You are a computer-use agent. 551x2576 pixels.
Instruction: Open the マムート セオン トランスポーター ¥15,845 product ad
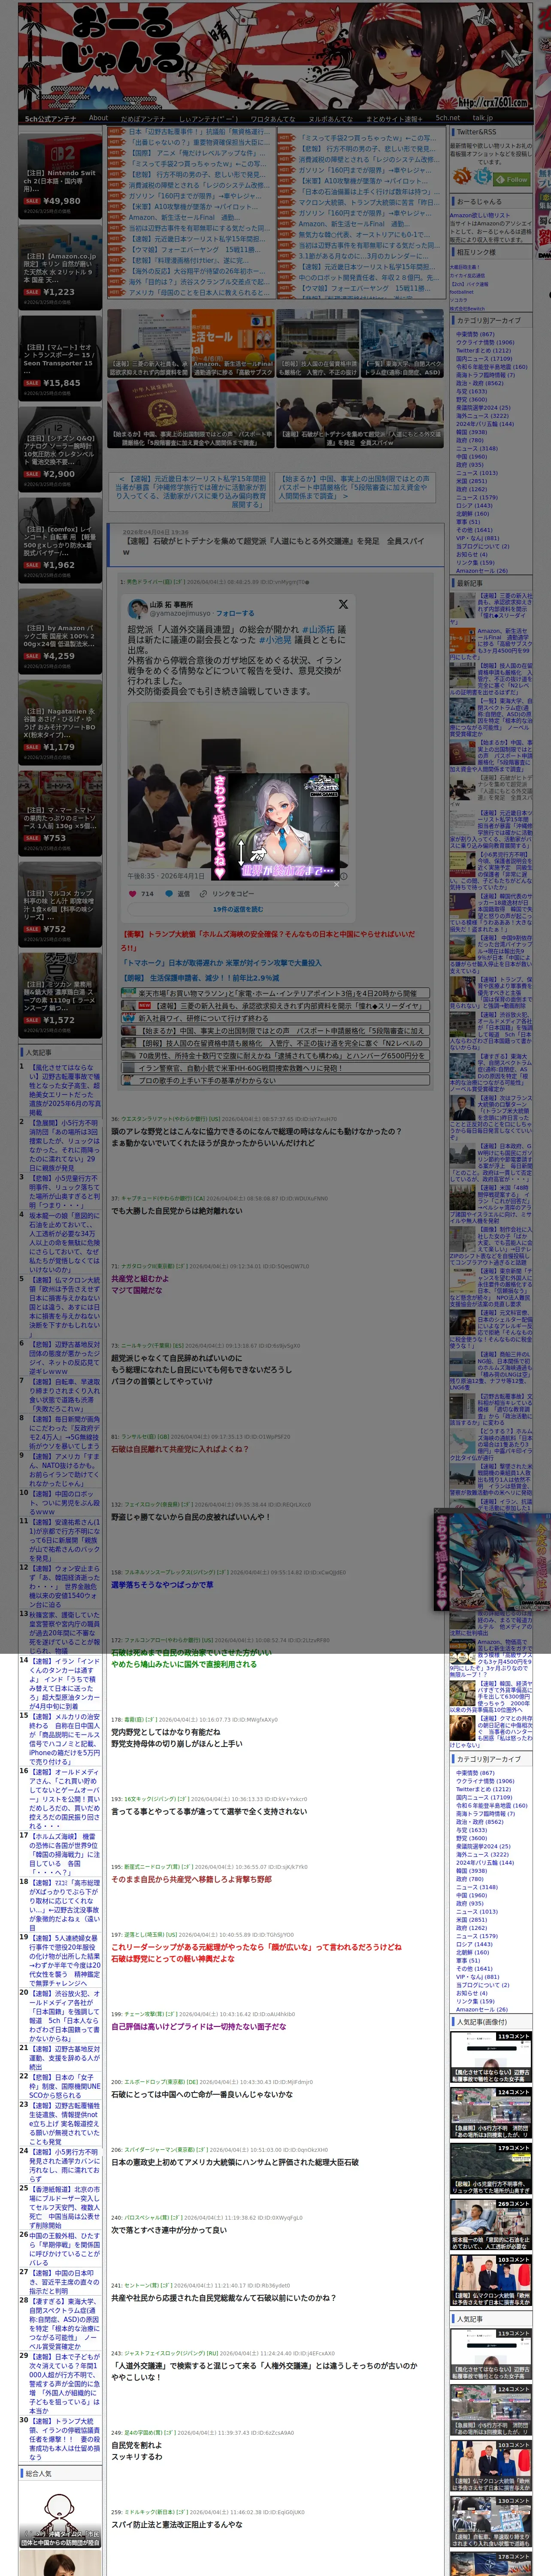point(60,358)
